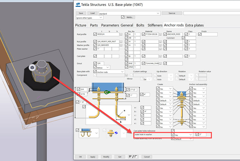This screenshot has width=240, height=161.
Task: Click the OK button
Action: coord(80,157)
